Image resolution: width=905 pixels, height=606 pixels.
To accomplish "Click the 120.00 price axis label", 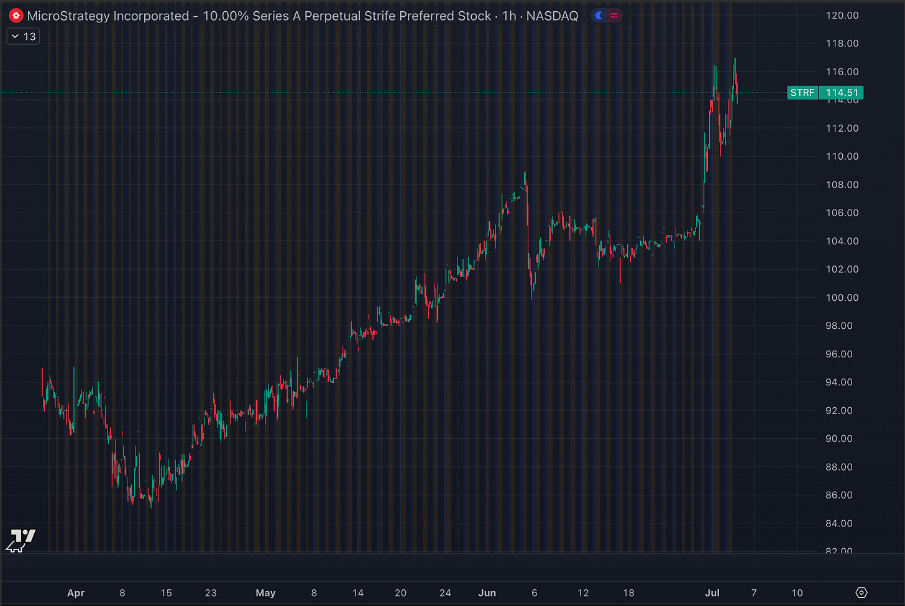I will (x=842, y=16).
